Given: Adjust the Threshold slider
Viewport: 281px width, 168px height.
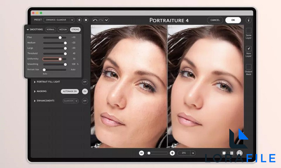Looking at the screenshot, I should tap(55, 54).
